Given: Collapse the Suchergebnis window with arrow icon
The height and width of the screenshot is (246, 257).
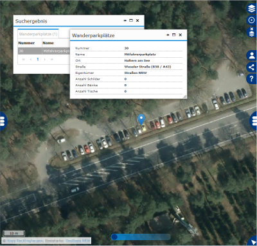Looking at the screenshot, I should coord(125,21).
